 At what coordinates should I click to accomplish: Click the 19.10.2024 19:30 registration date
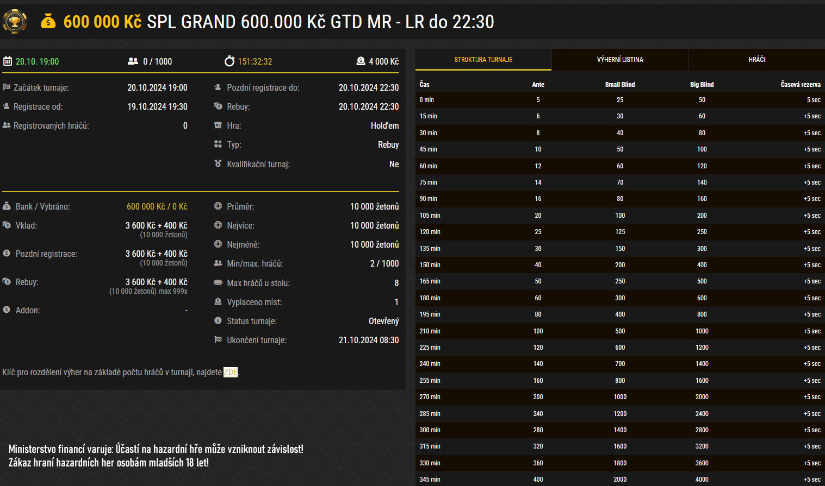pyautogui.click(x=158, y=106)
